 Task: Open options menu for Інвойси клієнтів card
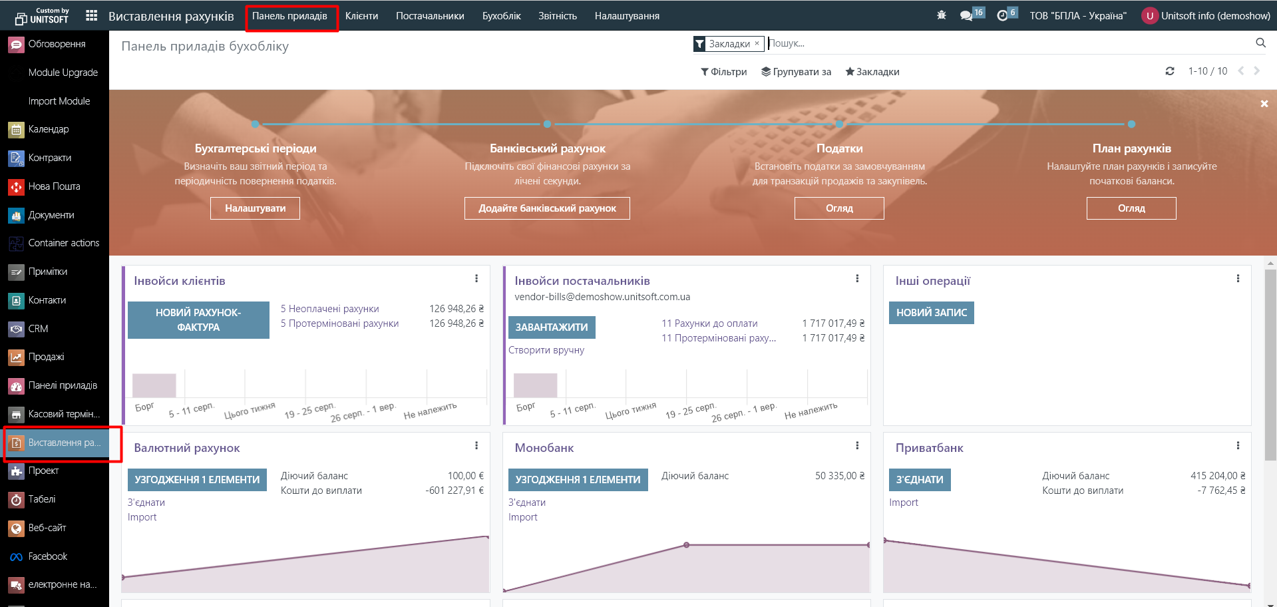(x=476, y=279)
